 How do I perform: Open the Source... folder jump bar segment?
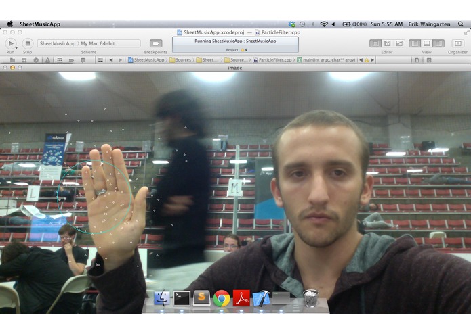pos(235,60)
